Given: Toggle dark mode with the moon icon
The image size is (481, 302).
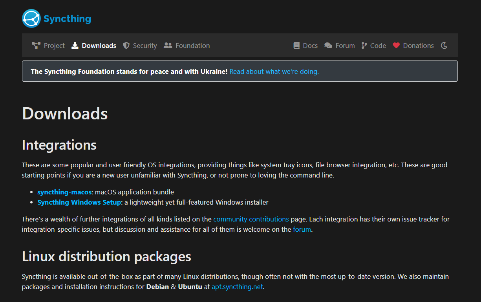Looking at the screenshot, I should [x=444, y=45].
